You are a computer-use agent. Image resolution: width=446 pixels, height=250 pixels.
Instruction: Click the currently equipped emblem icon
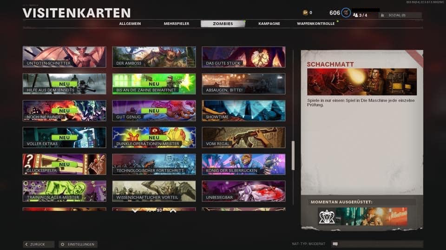(x=328, y=216)
